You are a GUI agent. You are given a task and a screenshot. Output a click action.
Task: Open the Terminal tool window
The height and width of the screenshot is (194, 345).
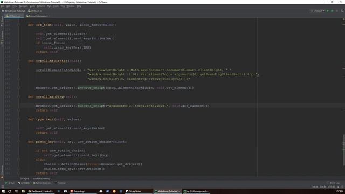pos(60,183)
